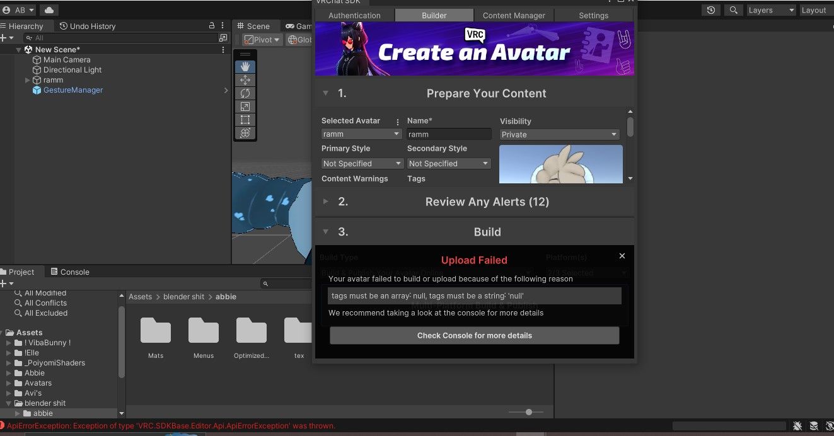Click the avatar thumbnail preview
Viewport: 834px width, 436px height.
pos(561,164)
